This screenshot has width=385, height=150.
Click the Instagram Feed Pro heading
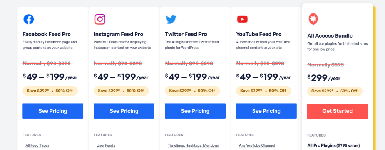pyautogui.click(x=118, y=34)
